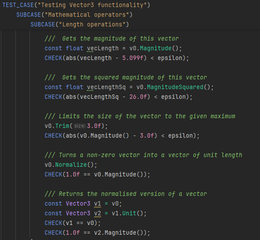Click the SUBCASE "Mathematical operators" sticky line
Image resolution: width=260 pixels, height=240 pixels.
pyautogui.click(x=74, y=15)
